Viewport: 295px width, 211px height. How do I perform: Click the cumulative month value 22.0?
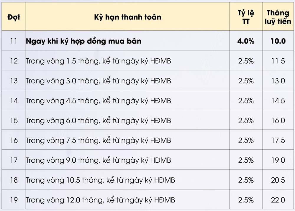(x=278, y=200)
